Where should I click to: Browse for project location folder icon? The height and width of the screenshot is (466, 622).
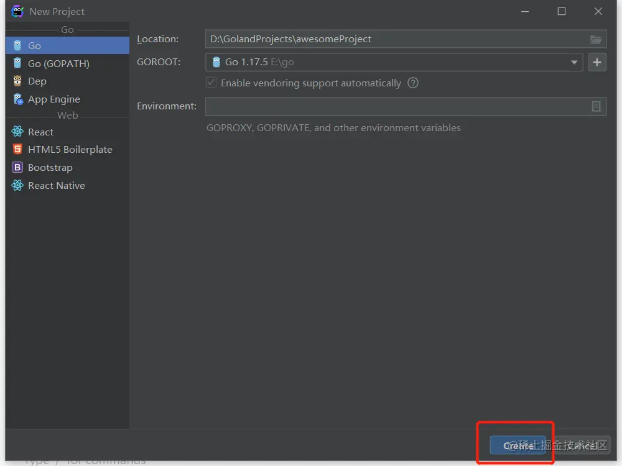tap(596, 39)
